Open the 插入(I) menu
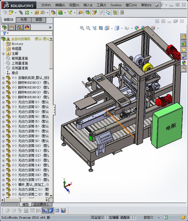Viewport: 188px width, 221px height. click(88, 5)
